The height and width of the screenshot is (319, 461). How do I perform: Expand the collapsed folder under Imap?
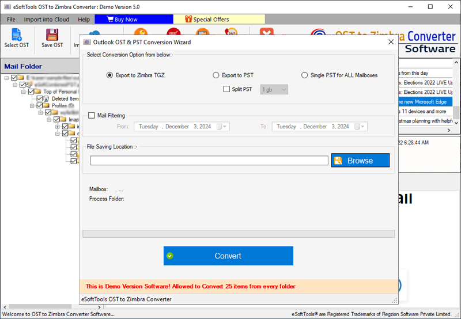(58, 127)
